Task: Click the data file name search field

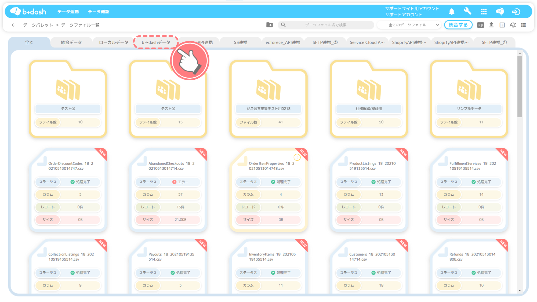Action: pyautogui.click(x=325, y=25)
